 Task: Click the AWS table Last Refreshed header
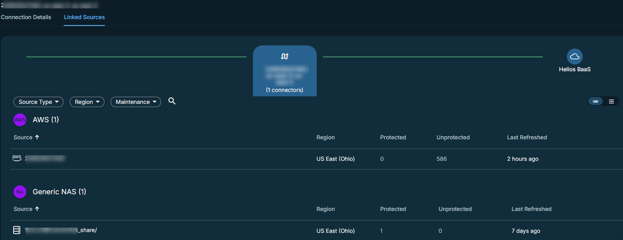527,137
